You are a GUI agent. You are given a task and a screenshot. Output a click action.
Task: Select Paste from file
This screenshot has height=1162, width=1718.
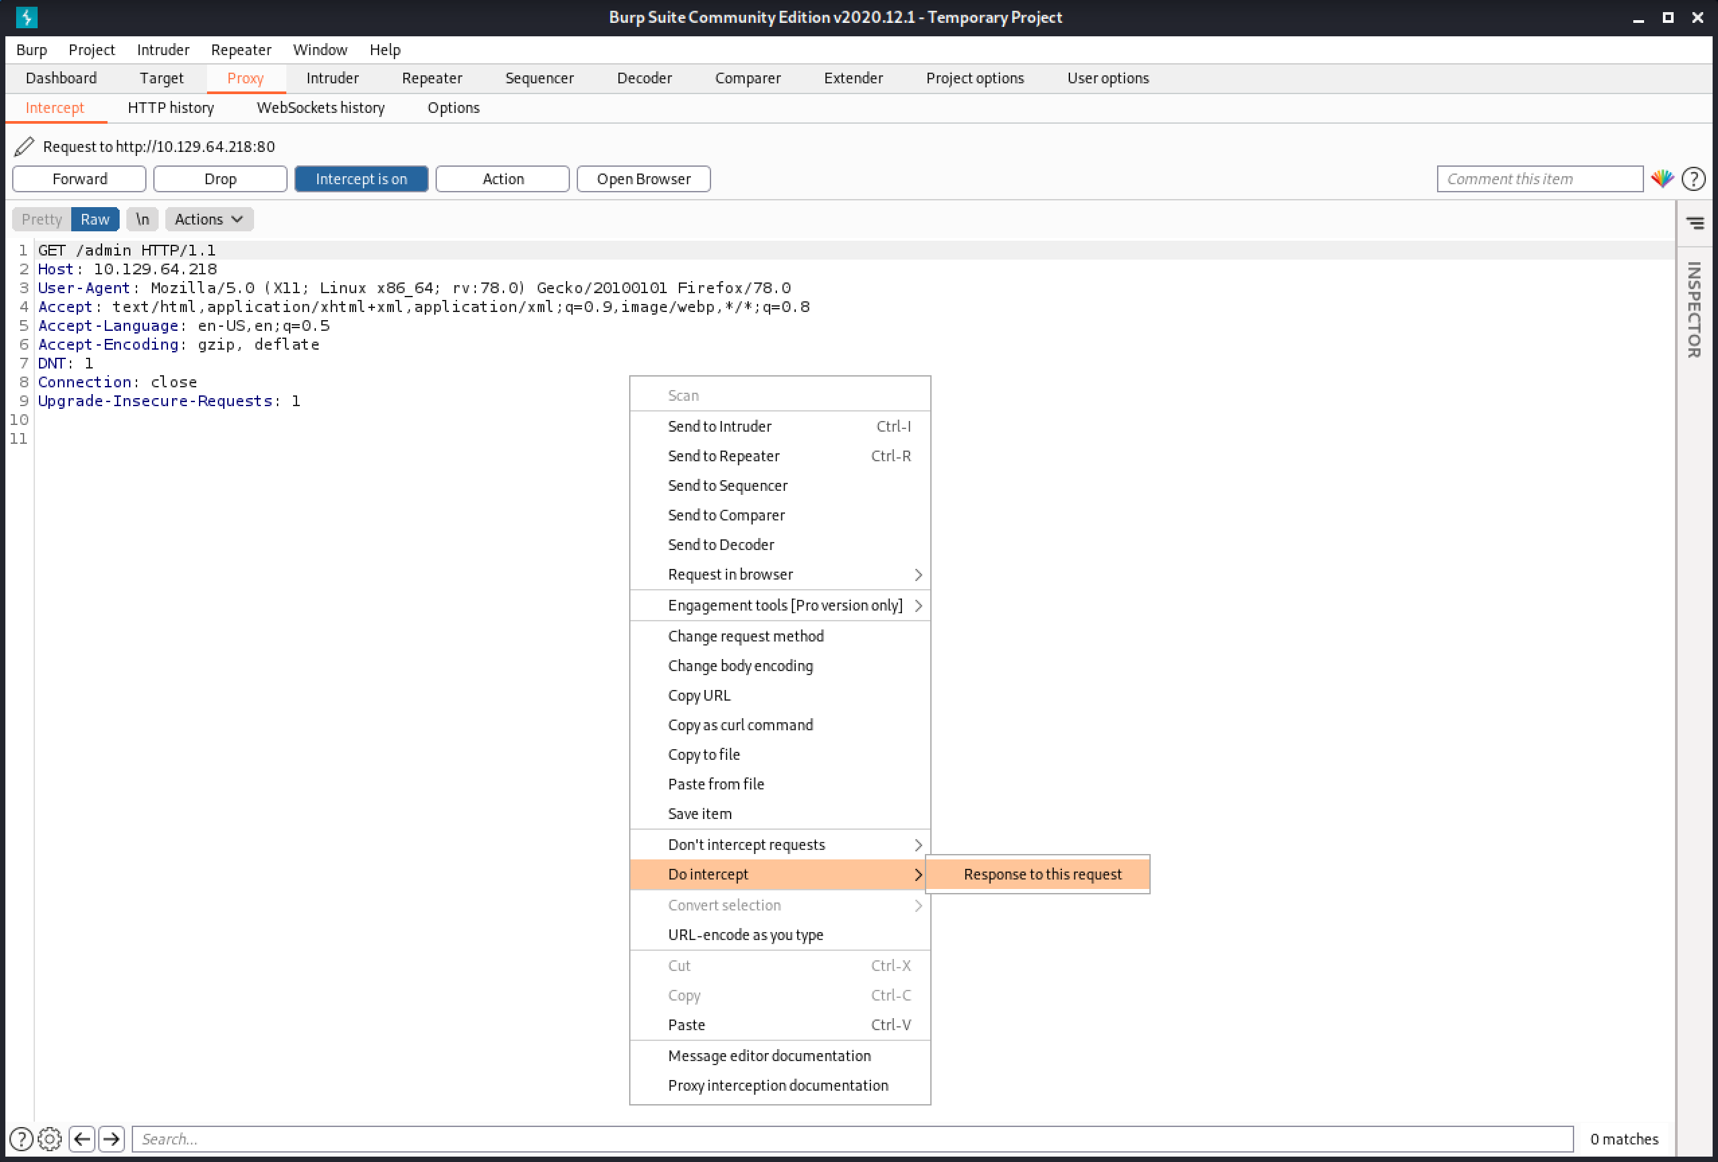click(779, 784)
